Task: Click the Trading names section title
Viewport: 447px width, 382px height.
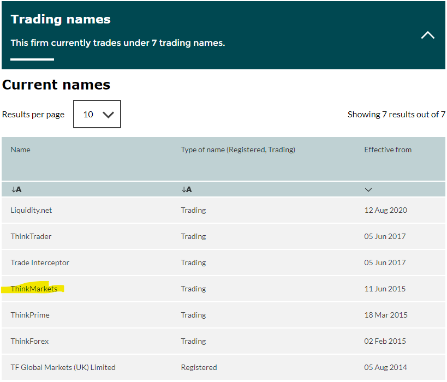Action: coord(61,20)
